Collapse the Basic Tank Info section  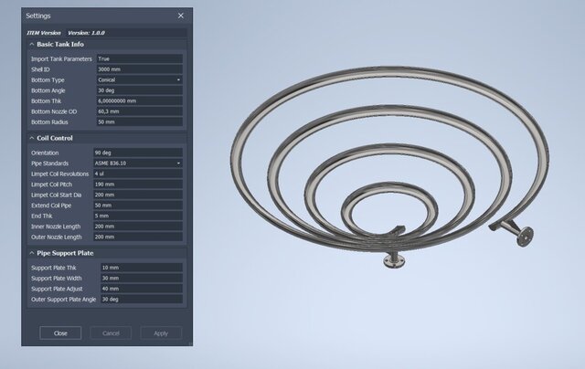pyautogui.click(x=32, y=44)
